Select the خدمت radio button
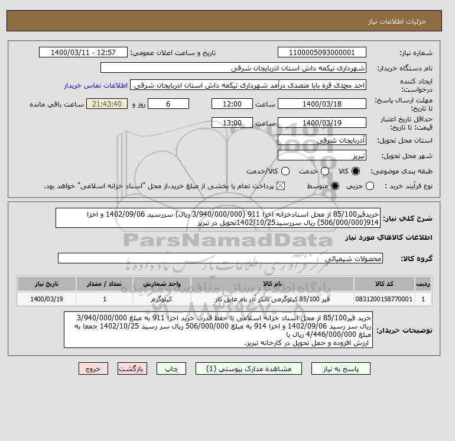Image resolution: width=455 pixels, height=441 pixels. point(325,171)
